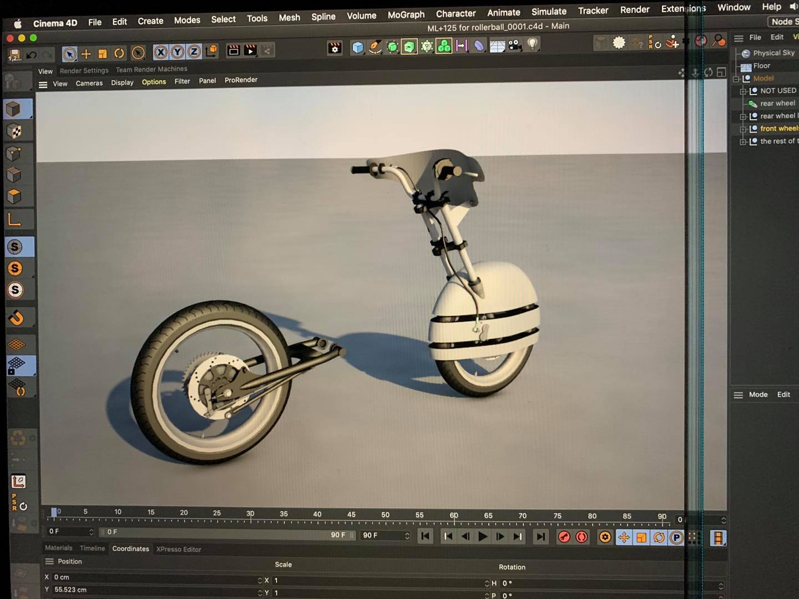Toggle the Z axis lock

194,52
